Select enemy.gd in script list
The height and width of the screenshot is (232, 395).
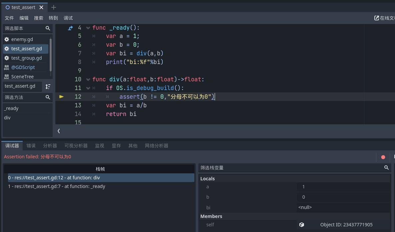26,39
